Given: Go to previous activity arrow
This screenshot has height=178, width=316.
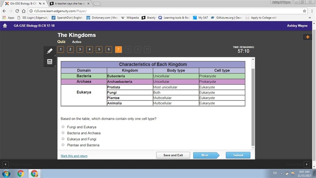Looking at the screenshot, I should (x=6, y=164).
